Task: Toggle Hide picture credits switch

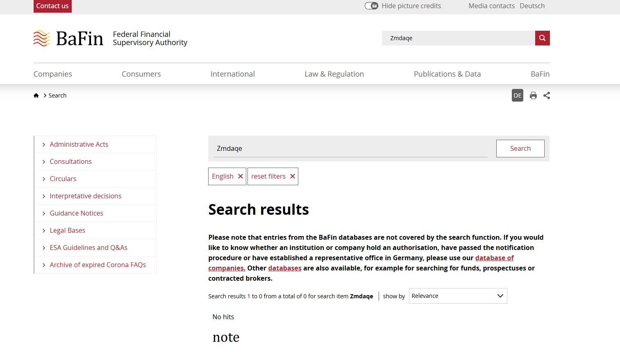Action: pyautogui.click(x=371, y=6)
